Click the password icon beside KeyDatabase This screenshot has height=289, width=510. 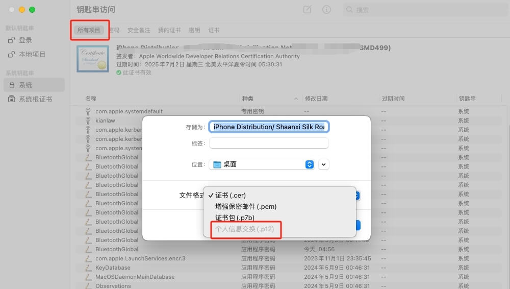pos(88,268)
